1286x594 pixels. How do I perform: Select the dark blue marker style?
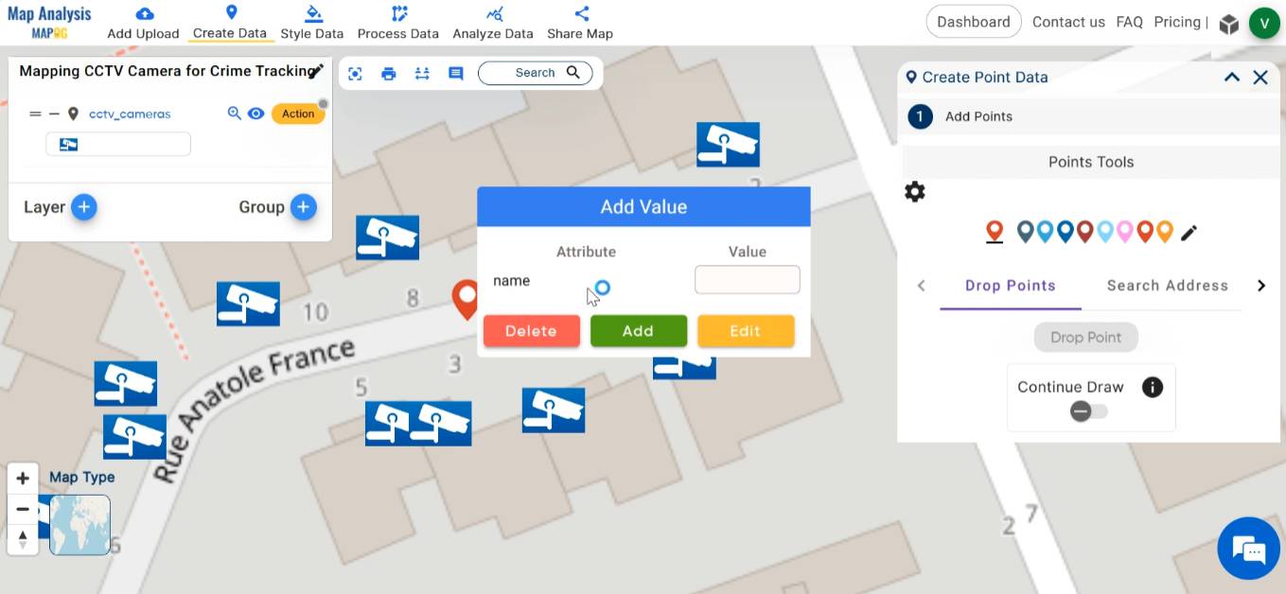(x=1065, y=231)
